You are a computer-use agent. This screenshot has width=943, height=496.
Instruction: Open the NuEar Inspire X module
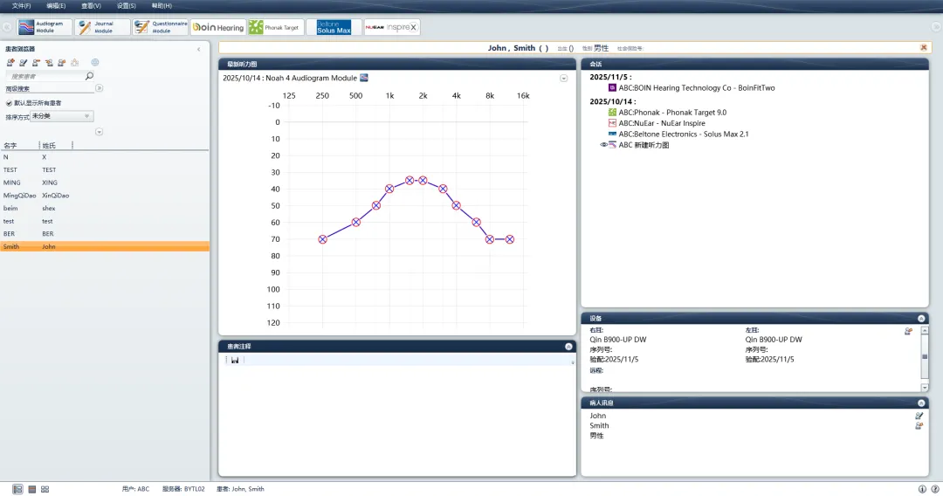(x=391, y=27)
